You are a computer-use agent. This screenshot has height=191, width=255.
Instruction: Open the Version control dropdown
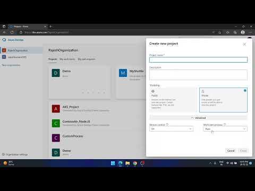(x=171, y=129)
